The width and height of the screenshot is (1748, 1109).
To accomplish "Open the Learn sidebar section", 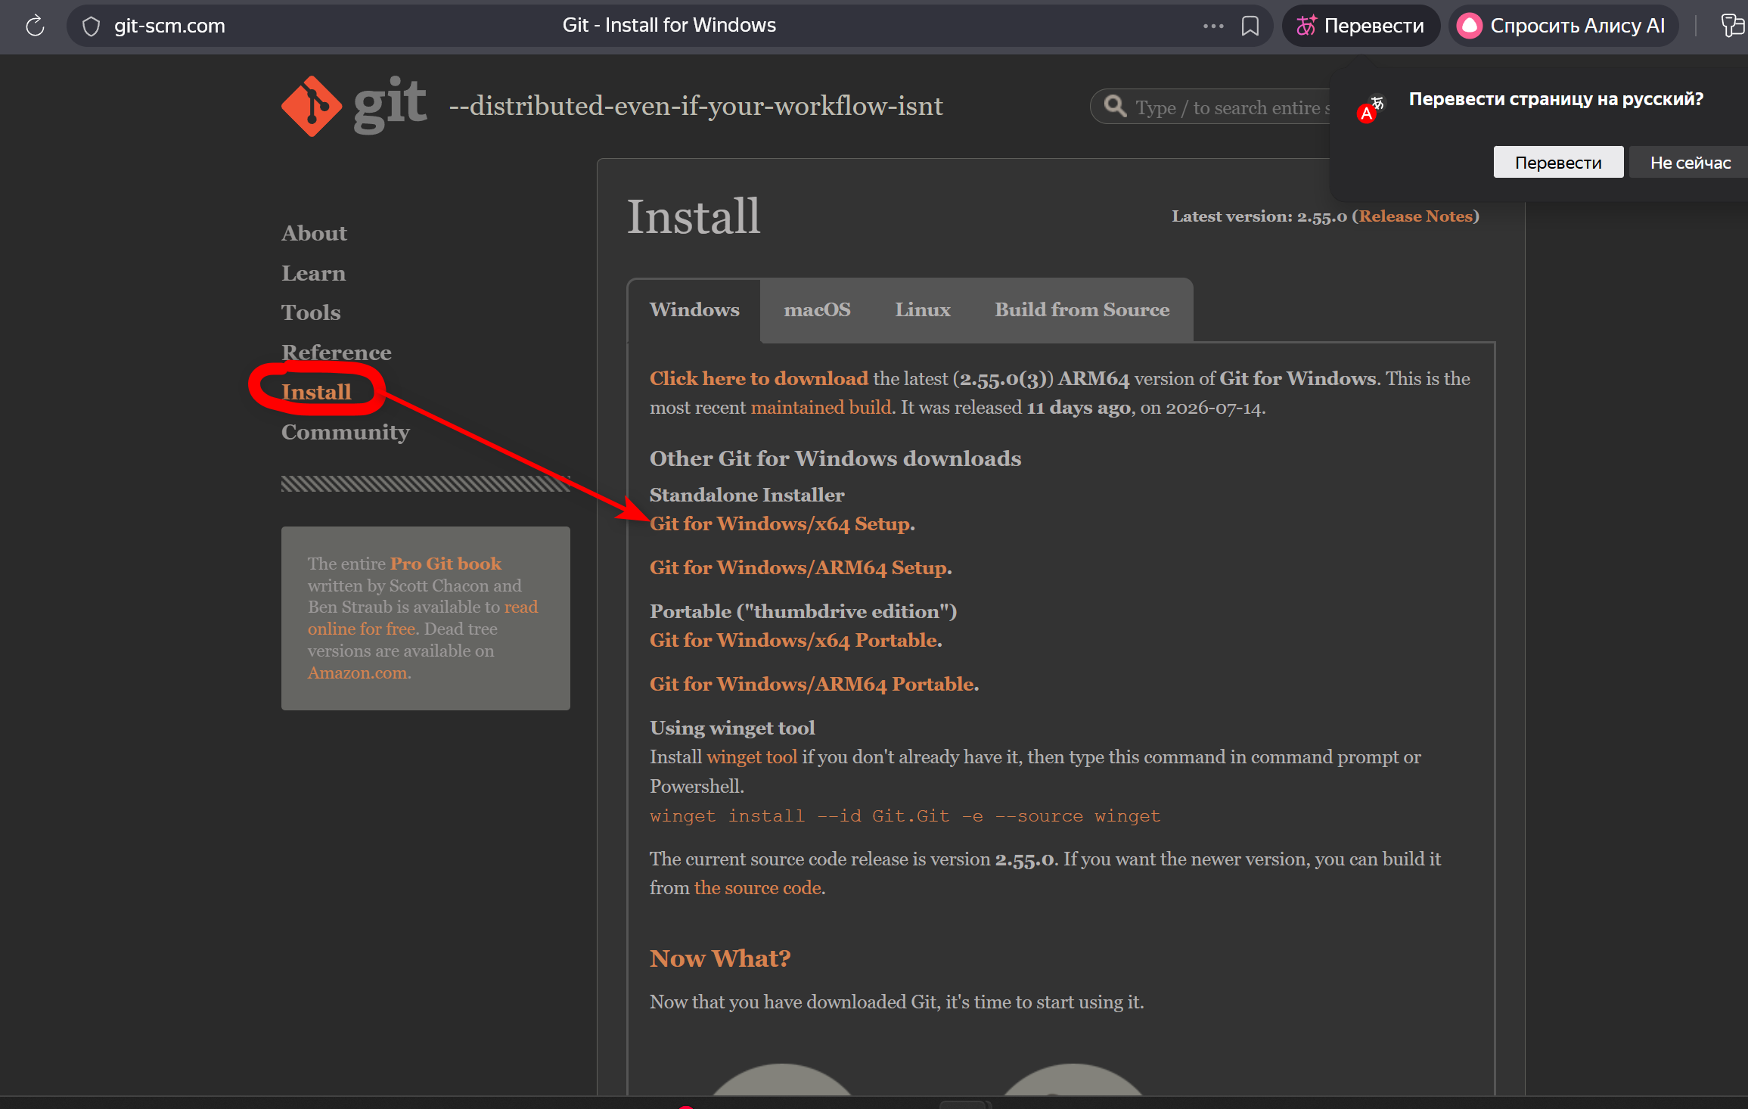I will [313, 273].
